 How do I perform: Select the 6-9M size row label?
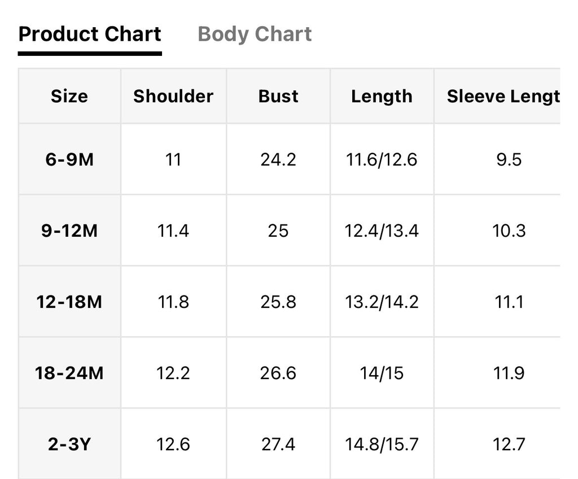(69, 159)
